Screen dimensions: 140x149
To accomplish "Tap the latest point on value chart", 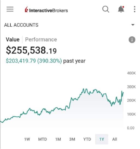I will click(x=123, y=92).
